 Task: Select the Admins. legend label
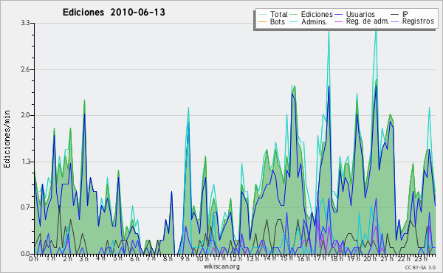[315, 21]
